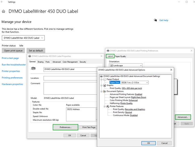This screenshot has width=195, height=147.
Task: Switch to the Ports tab
Action: tap(48, 62)
